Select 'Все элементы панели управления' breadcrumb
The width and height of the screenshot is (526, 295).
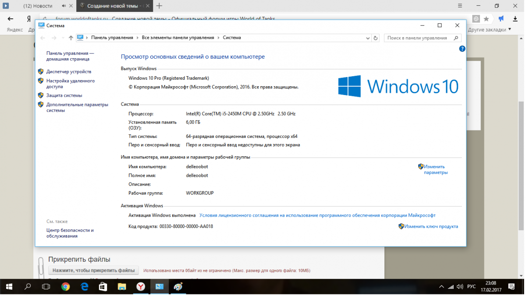pos(178,38)
